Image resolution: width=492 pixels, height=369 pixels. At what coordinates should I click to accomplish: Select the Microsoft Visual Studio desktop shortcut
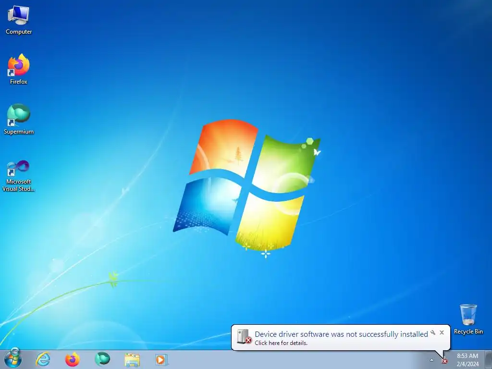(x=19, y=176)
